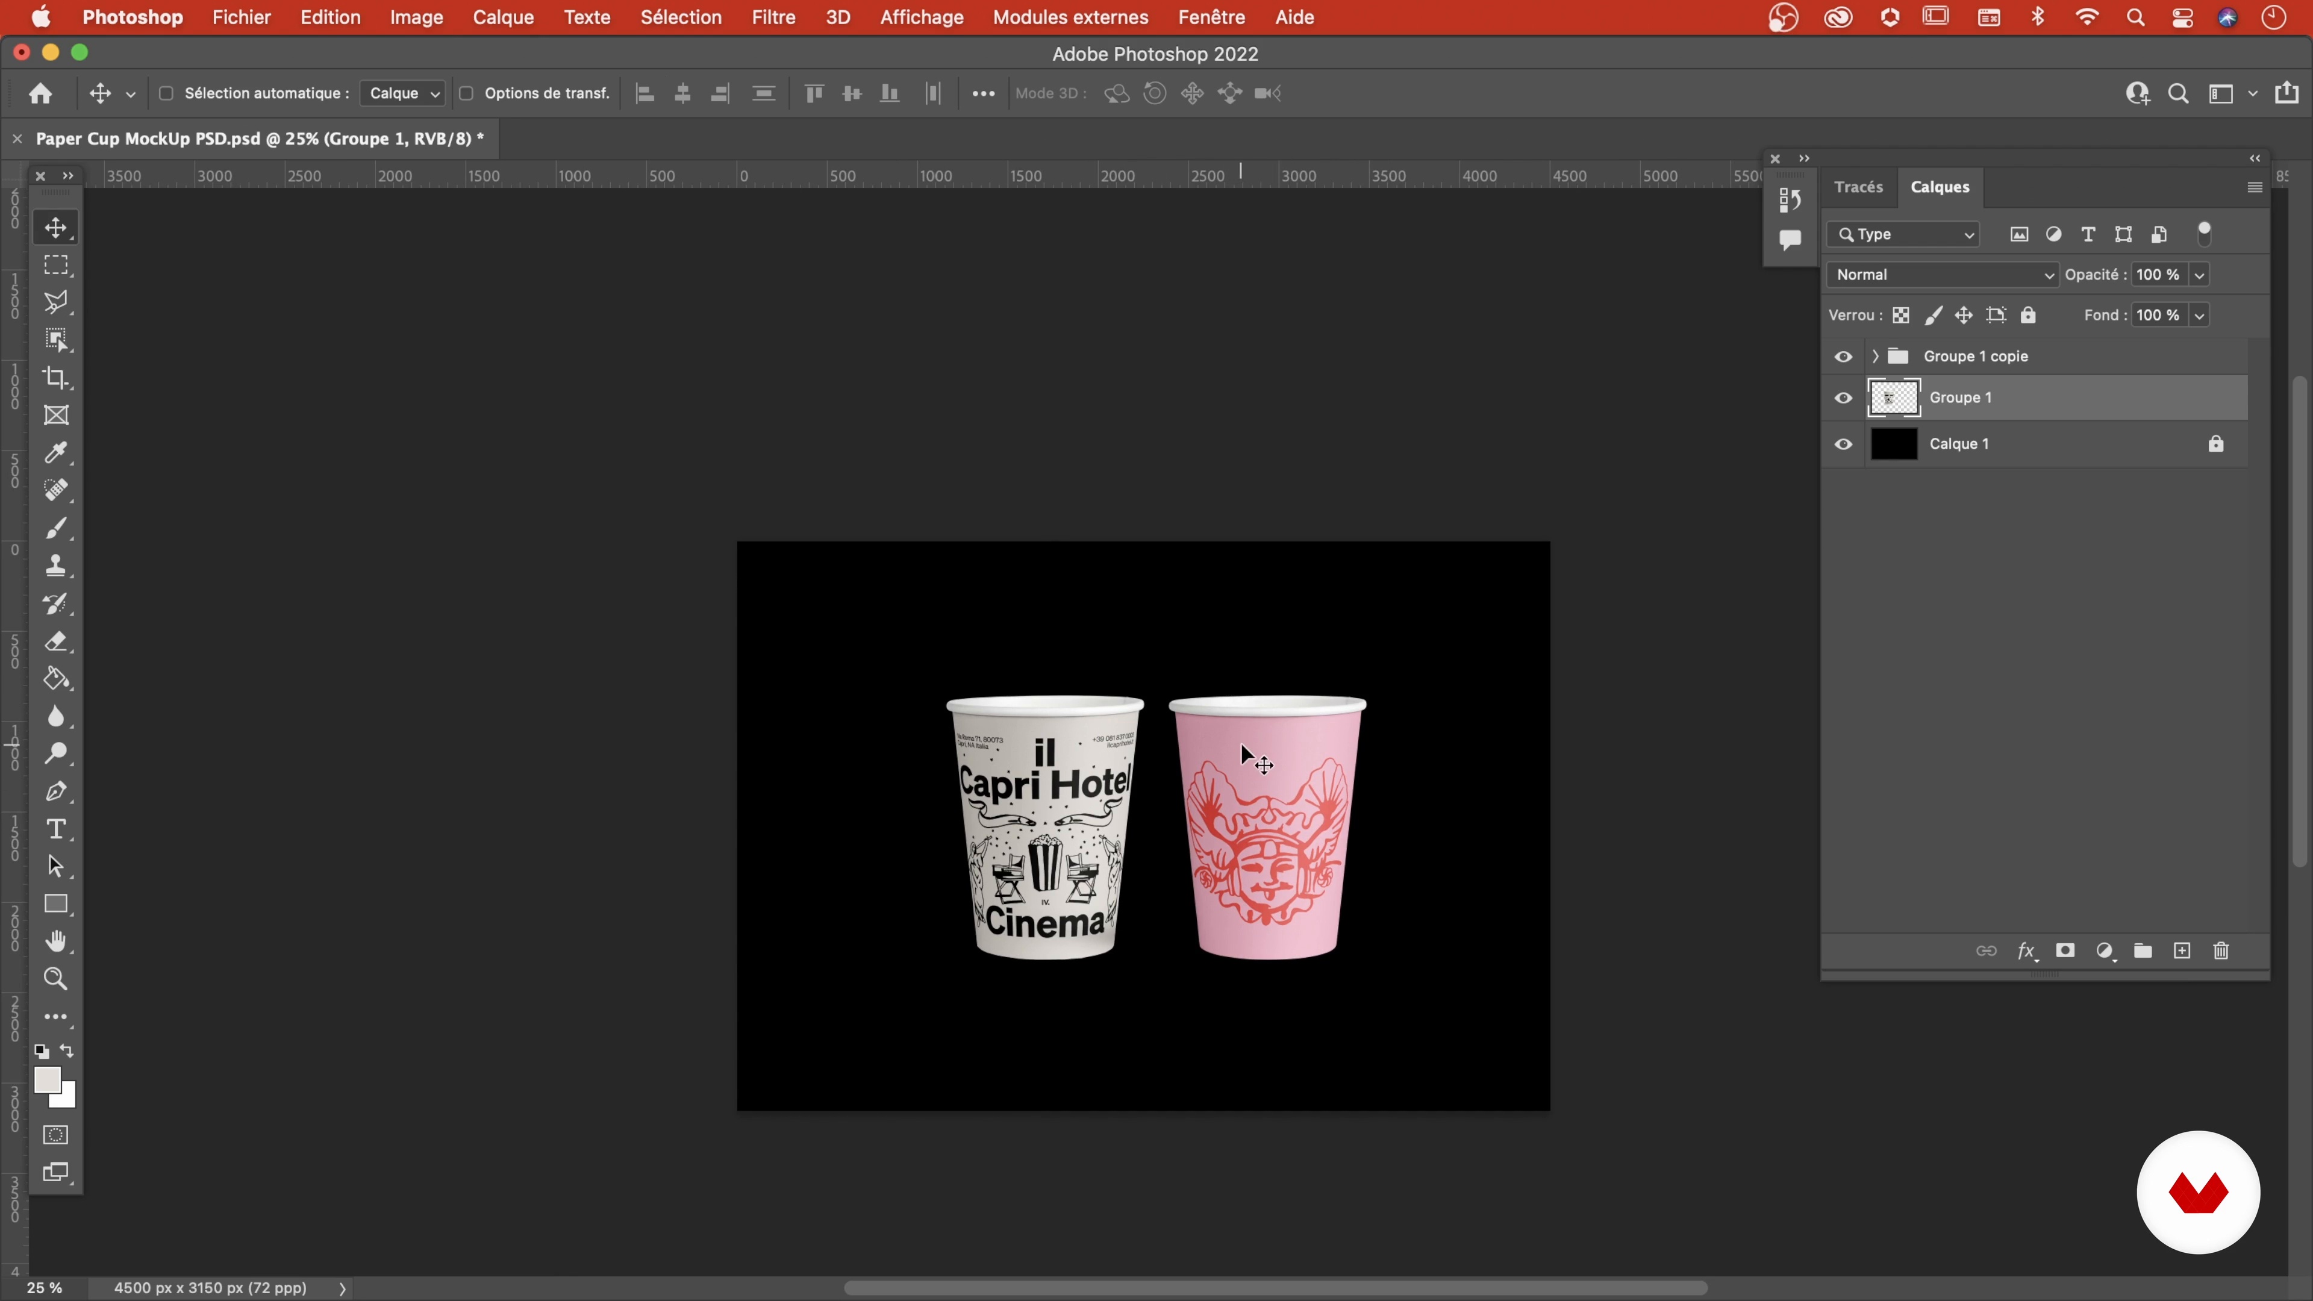Click the foreground color swatch
This screenshot has width=2313, height=1301.
[47, 1080]
